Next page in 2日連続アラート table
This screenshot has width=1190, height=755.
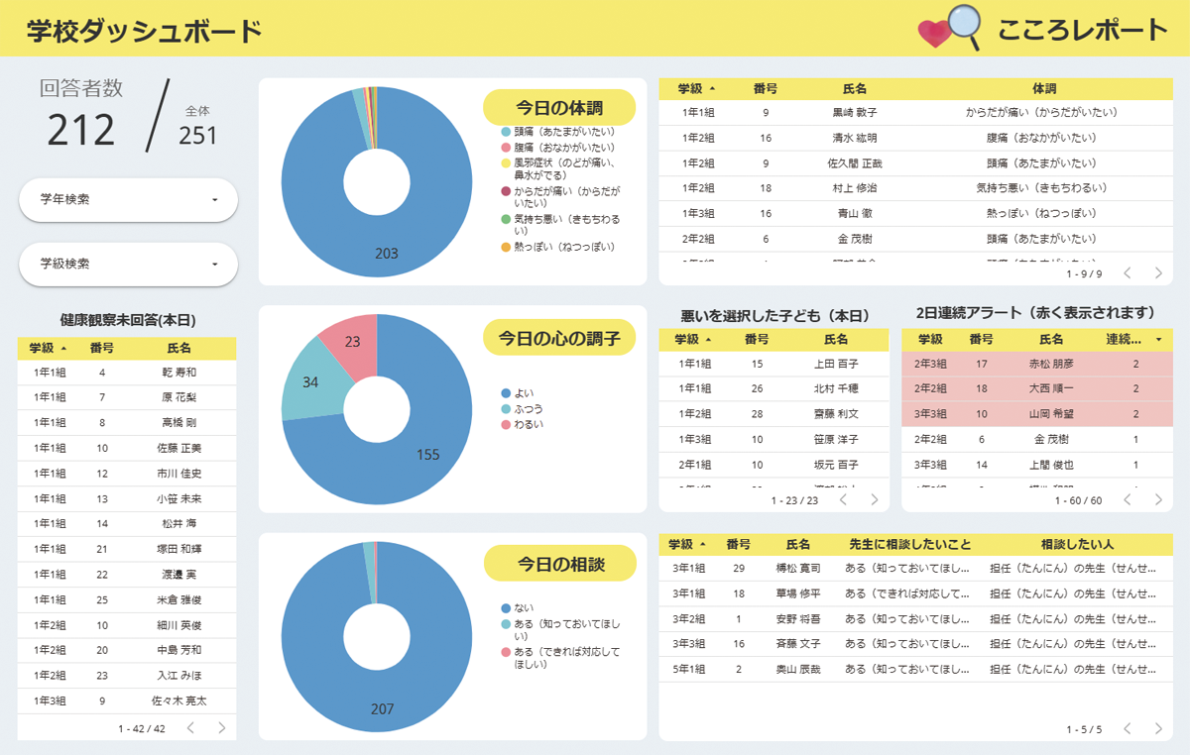click(1157, 500)
